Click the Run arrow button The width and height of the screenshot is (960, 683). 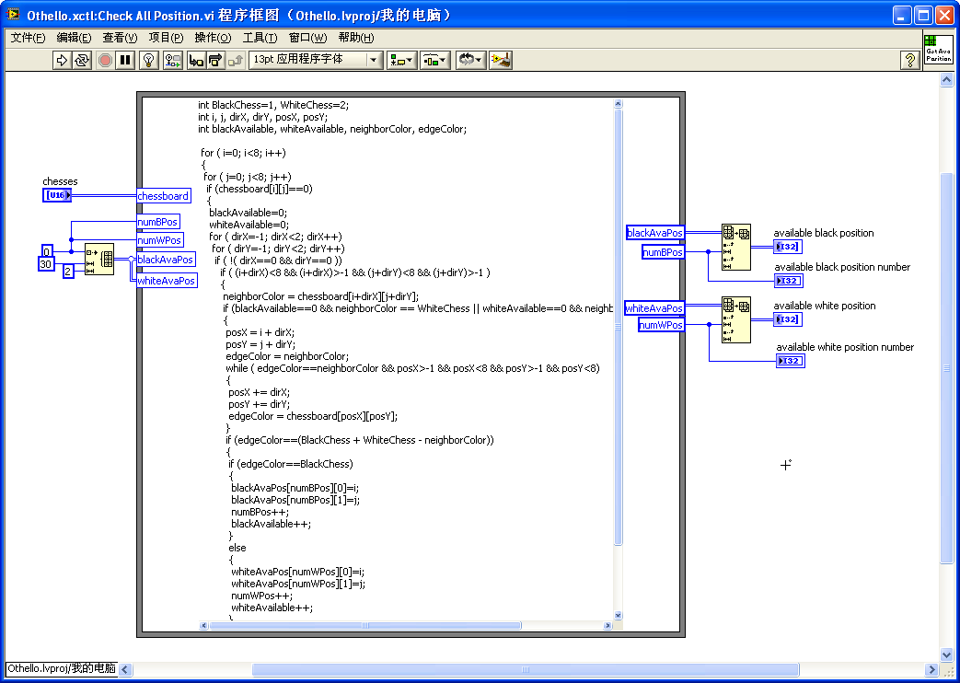click(62, 60)
